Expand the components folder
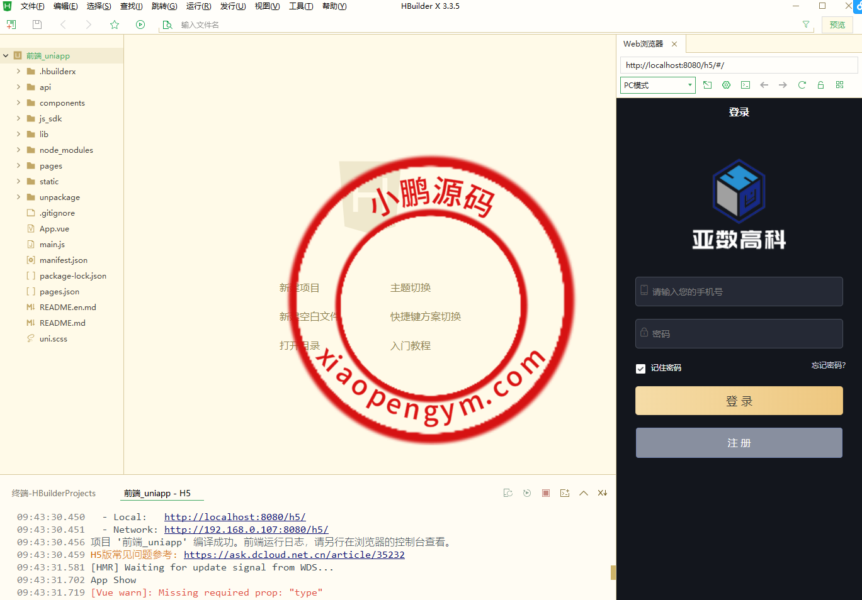This screenshot has width=862, height=600. [18, 103]
